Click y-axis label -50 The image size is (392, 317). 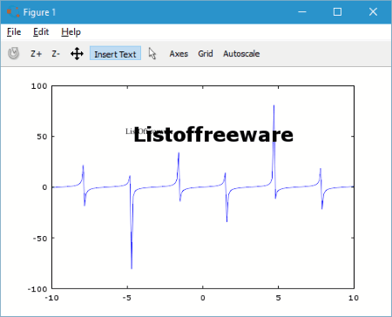(40, 239)
